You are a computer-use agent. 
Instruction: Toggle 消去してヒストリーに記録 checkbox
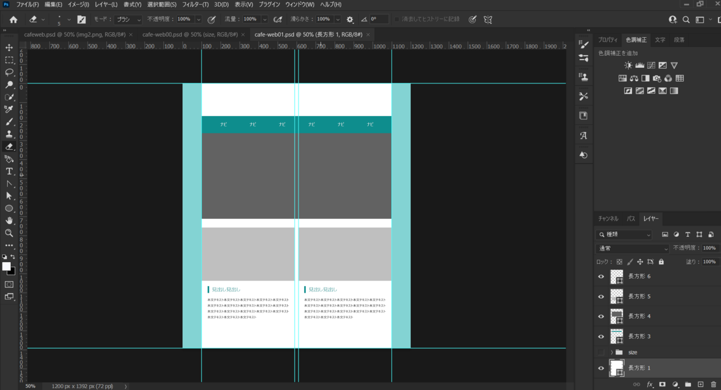point(397,19)
